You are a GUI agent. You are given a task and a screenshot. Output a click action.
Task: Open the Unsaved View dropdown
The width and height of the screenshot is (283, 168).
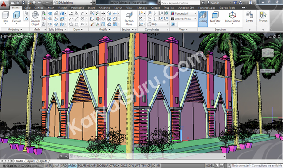pos(184,19)
